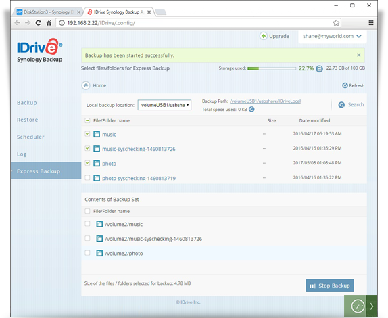The height and width of the screenshot is (318, 388).
Task: Click the Refresh circular icon
Action: tap(345, 85)
